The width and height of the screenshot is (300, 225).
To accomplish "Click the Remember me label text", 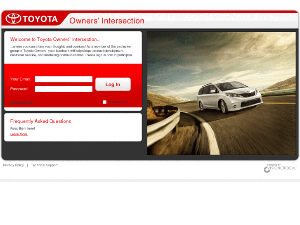I will coord(118,102).
